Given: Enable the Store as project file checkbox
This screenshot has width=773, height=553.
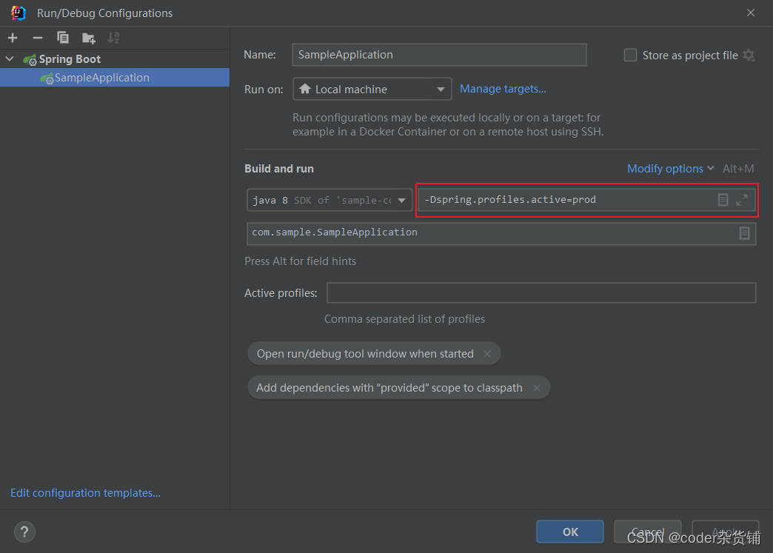Looking at the screenshot, I should 631,56.
